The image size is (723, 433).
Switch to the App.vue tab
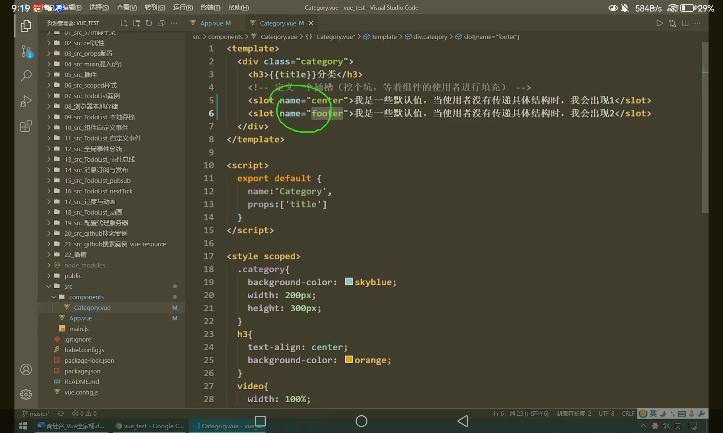(211, 23)
